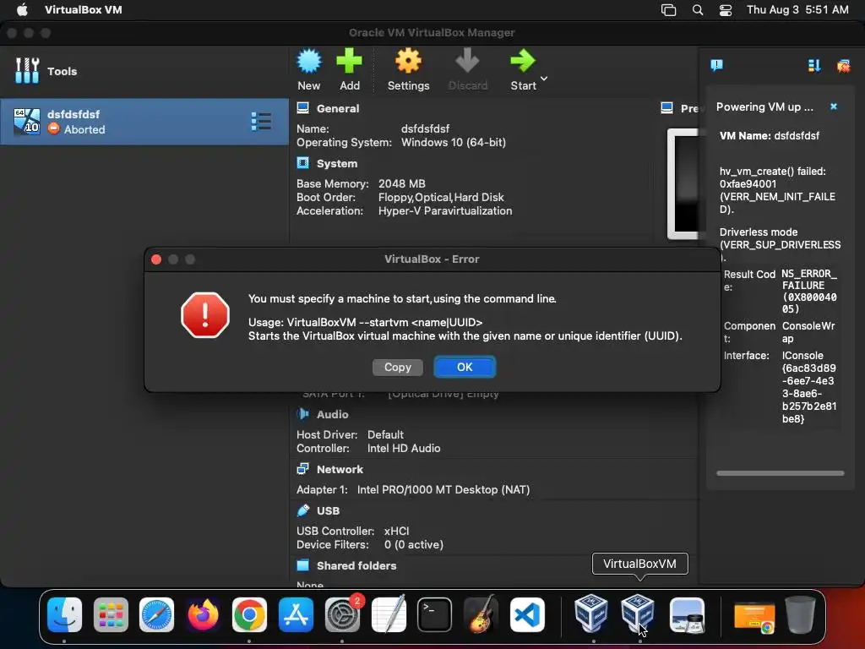Viewport: 865px width, 649px height.
Task: Close the VirtualBox Error dialog red button
Action: [x=156, y=259]
